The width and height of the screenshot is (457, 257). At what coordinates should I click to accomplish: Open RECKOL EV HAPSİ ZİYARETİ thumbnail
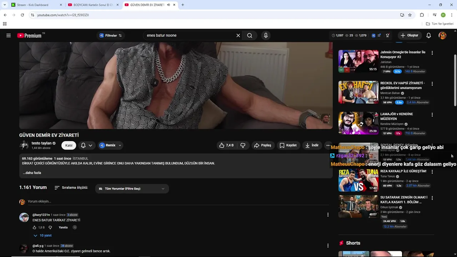coord(358,92)
